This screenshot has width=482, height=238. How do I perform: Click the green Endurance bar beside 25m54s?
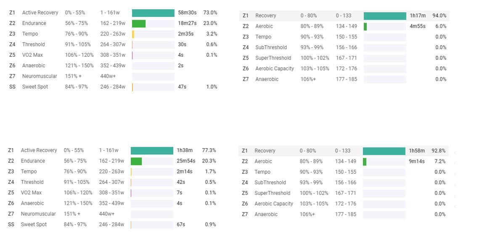[x=136, y=161]
